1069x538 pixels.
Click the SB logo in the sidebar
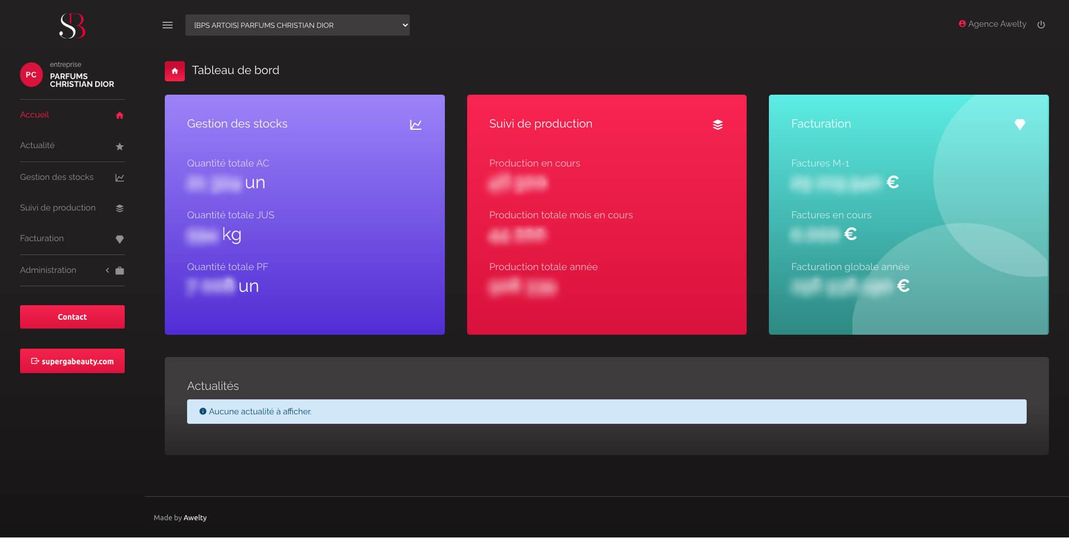(72, 26)
